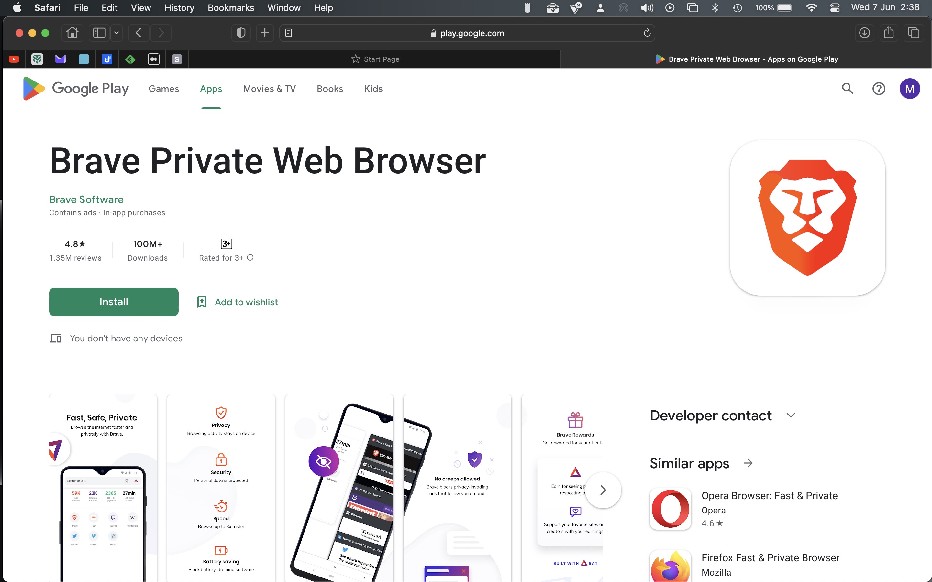Viewport: 932px width, 582px height.
Task: Open the Safari File menu
Action: (81, 8)
